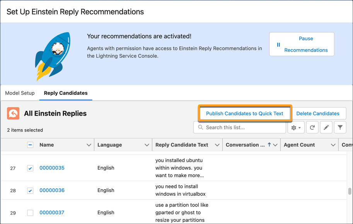Click the Language column header
Image resolution: width=353 pixels, height=224 pixels.
[x=110, y=145]
